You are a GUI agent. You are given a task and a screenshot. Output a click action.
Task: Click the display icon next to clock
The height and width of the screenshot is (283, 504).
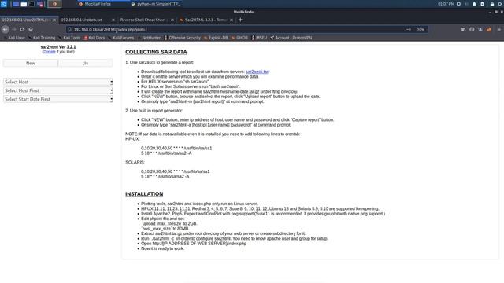458,4
